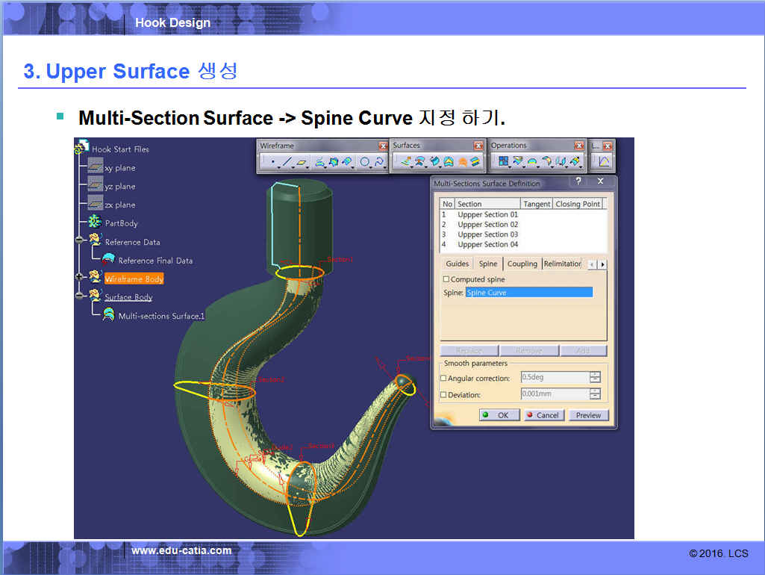Select Uppper Section 02 in section list
765x575 pixels.
(x=487, y=225)
